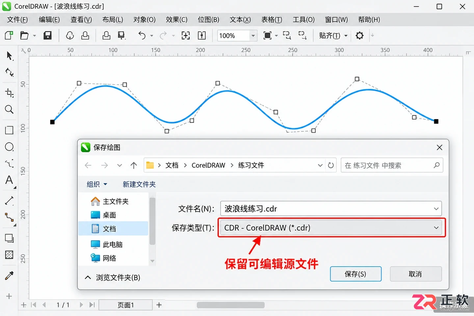
Task: Collapse the 浏览文件夹(B) folder pane
Action: (88, 277)
